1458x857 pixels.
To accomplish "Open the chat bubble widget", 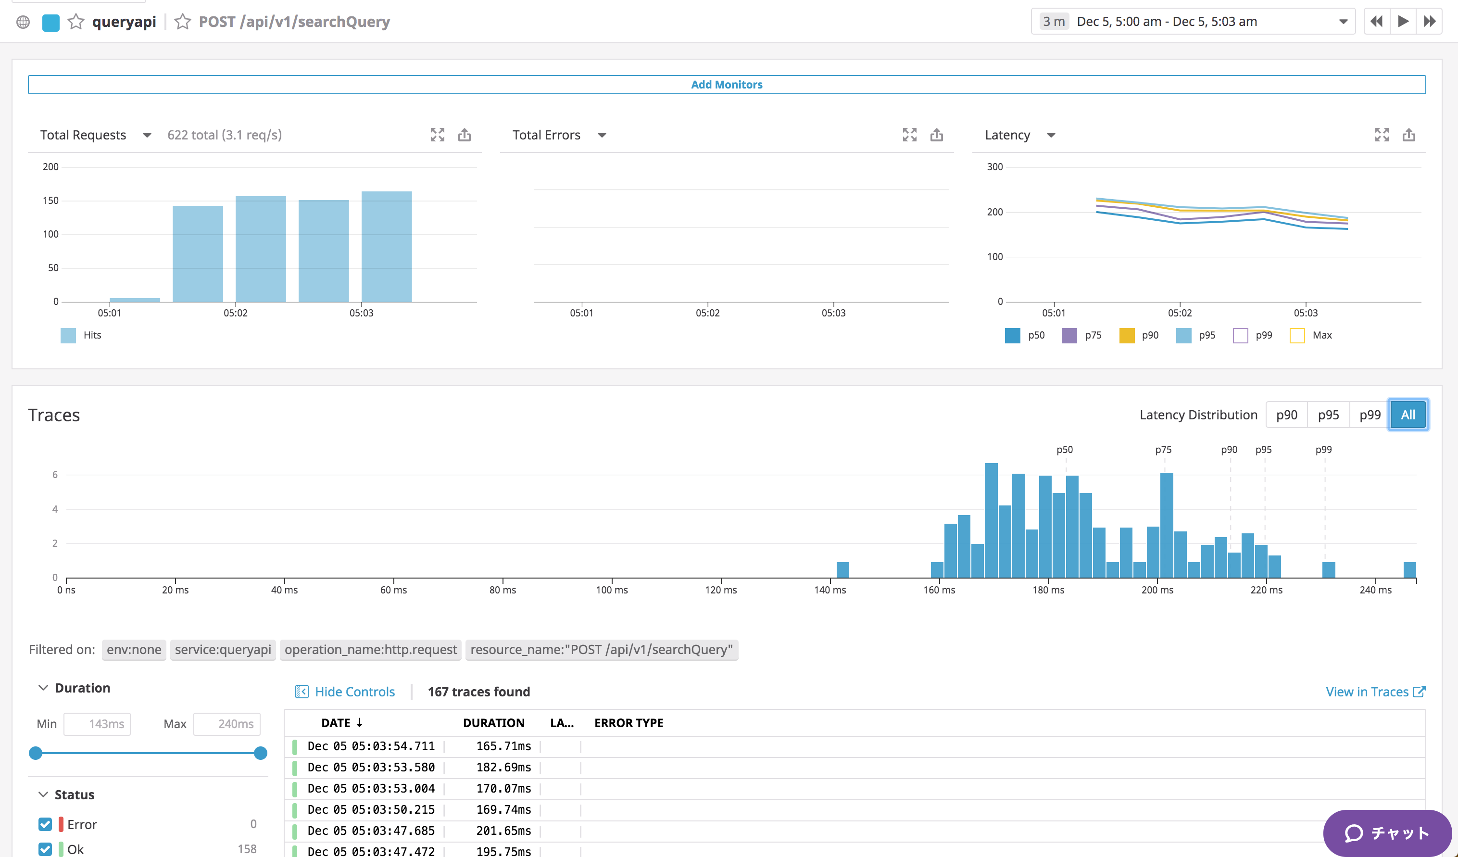I will tap(1387, 832).
